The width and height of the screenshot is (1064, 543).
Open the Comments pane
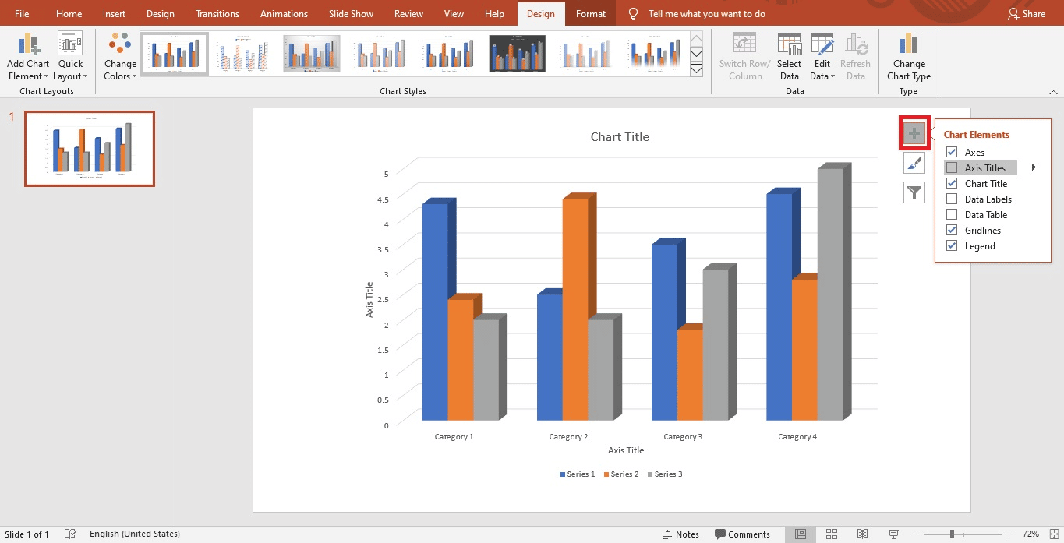pos(744,534)
